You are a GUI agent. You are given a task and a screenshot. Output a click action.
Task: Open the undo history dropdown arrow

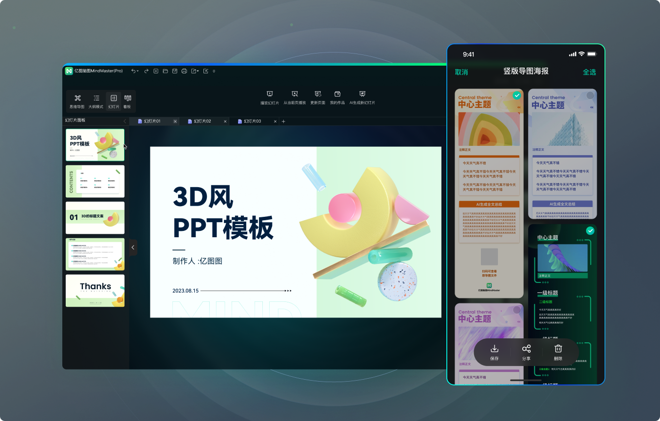click(138, 71)
